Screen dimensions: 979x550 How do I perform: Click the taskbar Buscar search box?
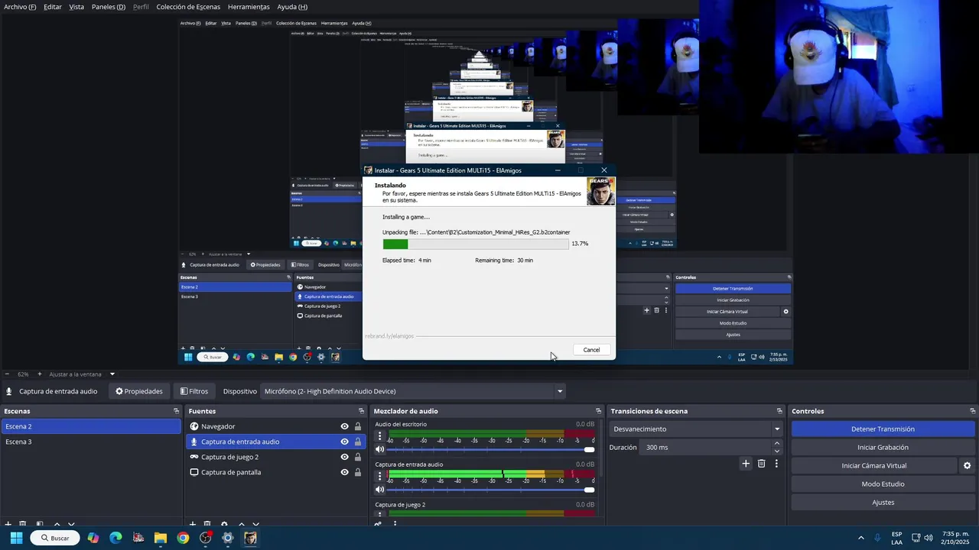[x=55, y=538]
